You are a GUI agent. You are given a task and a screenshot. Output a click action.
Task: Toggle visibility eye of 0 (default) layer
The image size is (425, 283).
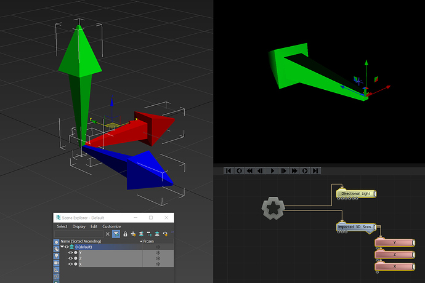(x=67, y=247)
